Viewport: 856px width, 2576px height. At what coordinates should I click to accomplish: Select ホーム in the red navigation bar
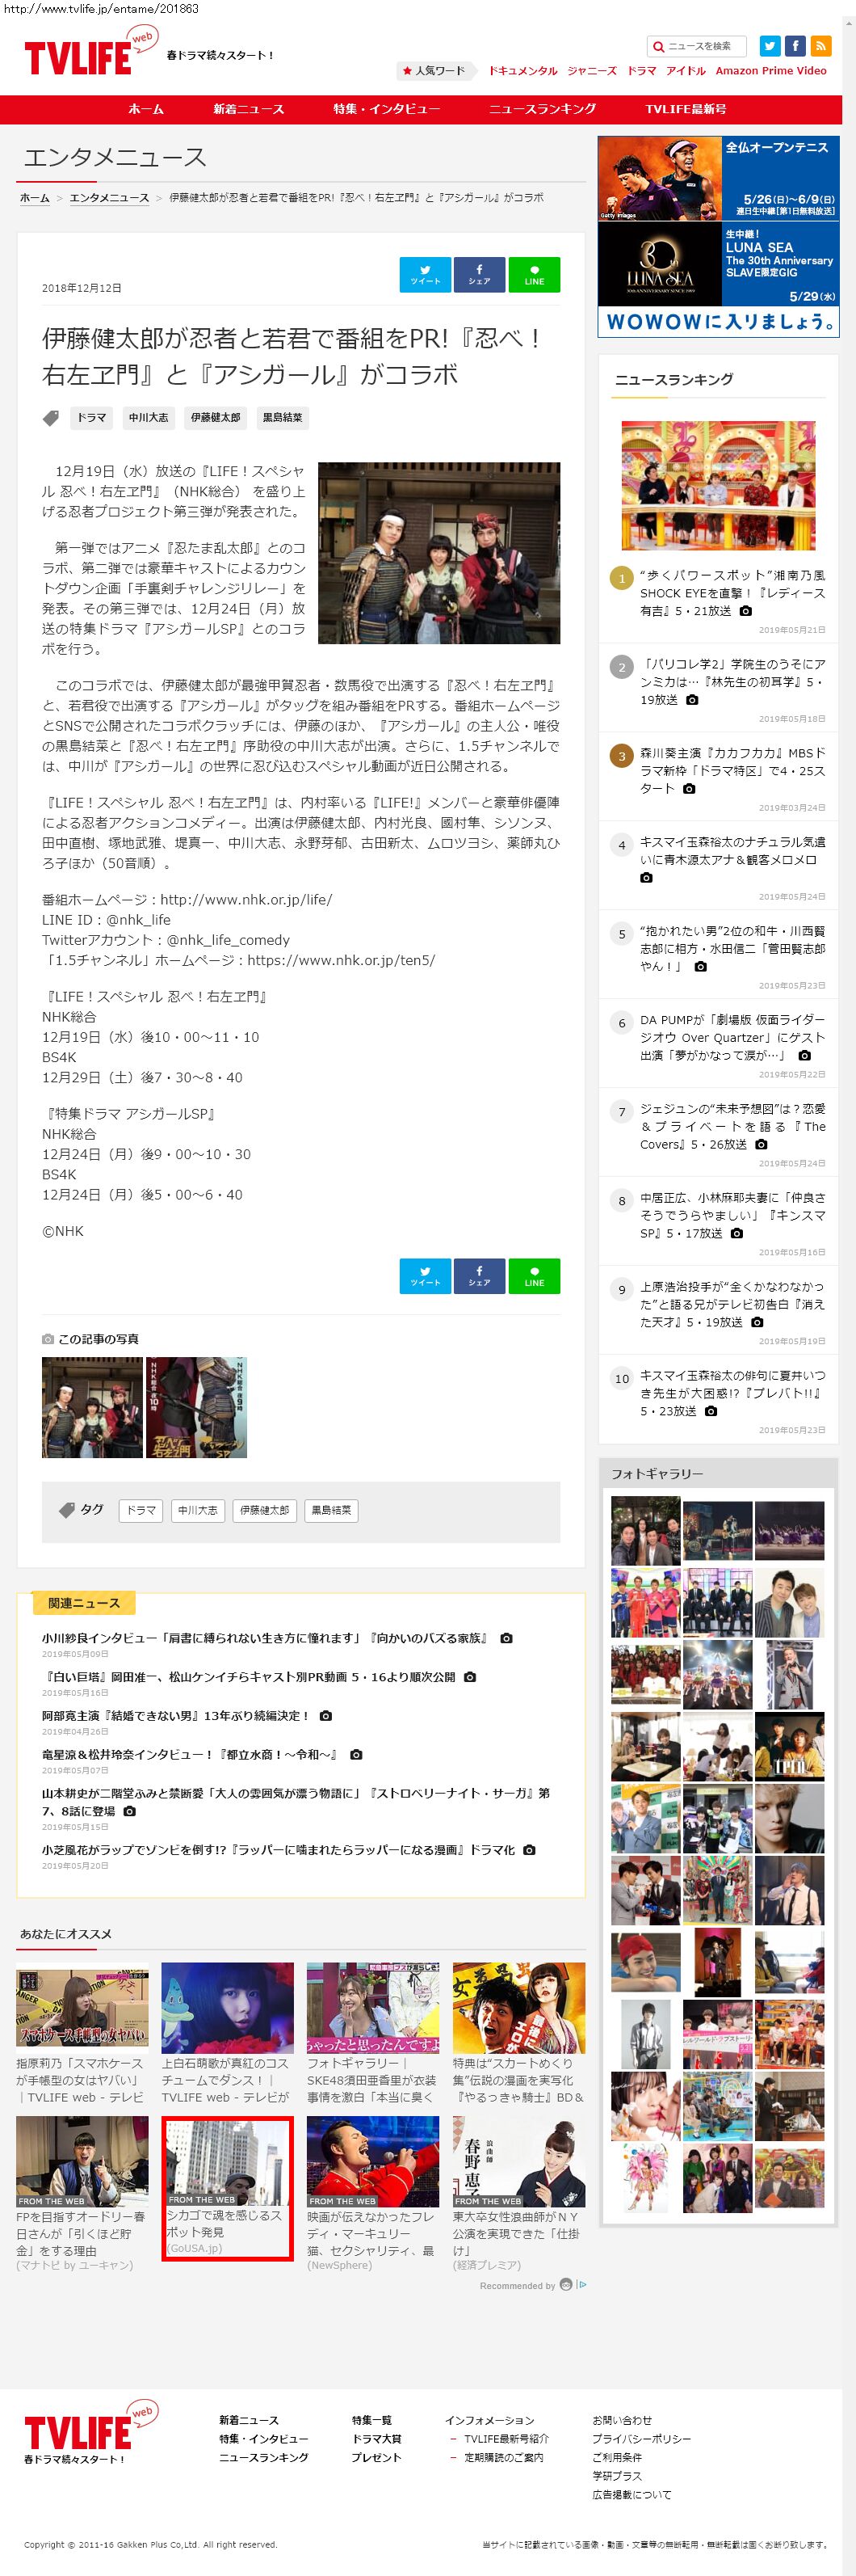pyautogui.click(x=146, y=109)
